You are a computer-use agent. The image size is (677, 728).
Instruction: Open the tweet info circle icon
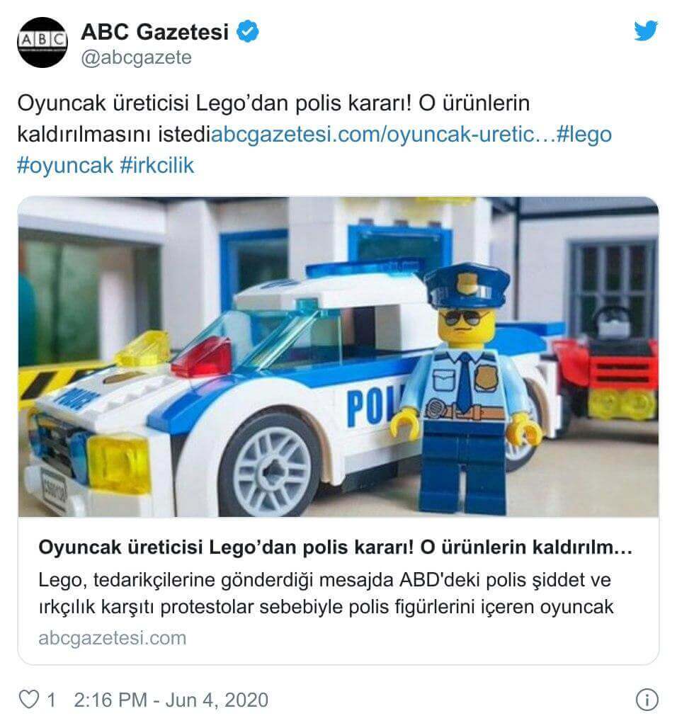point(647,699)
